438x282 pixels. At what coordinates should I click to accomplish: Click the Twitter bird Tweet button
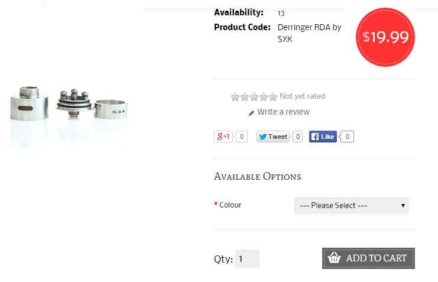pos(273,137)
